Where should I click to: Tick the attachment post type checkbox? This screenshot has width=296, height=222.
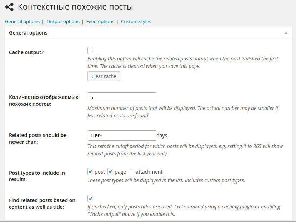pyautogui.click(x=131, y=171)
